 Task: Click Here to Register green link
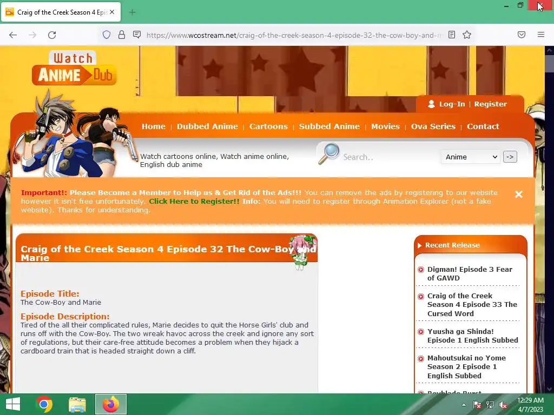(194, 201)
